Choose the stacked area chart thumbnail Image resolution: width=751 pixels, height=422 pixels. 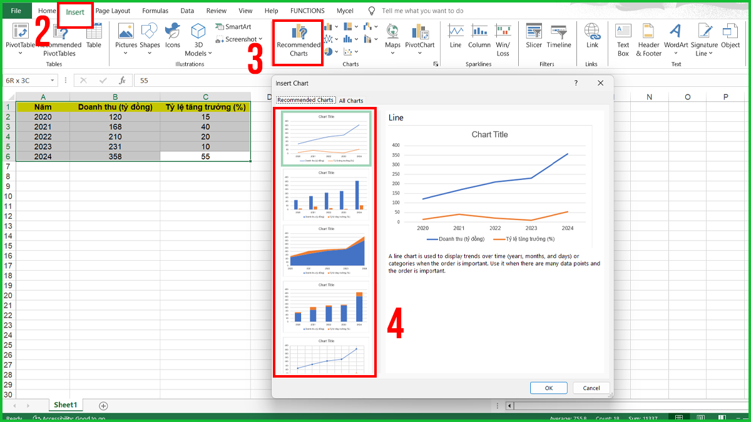tap(326, 251)
